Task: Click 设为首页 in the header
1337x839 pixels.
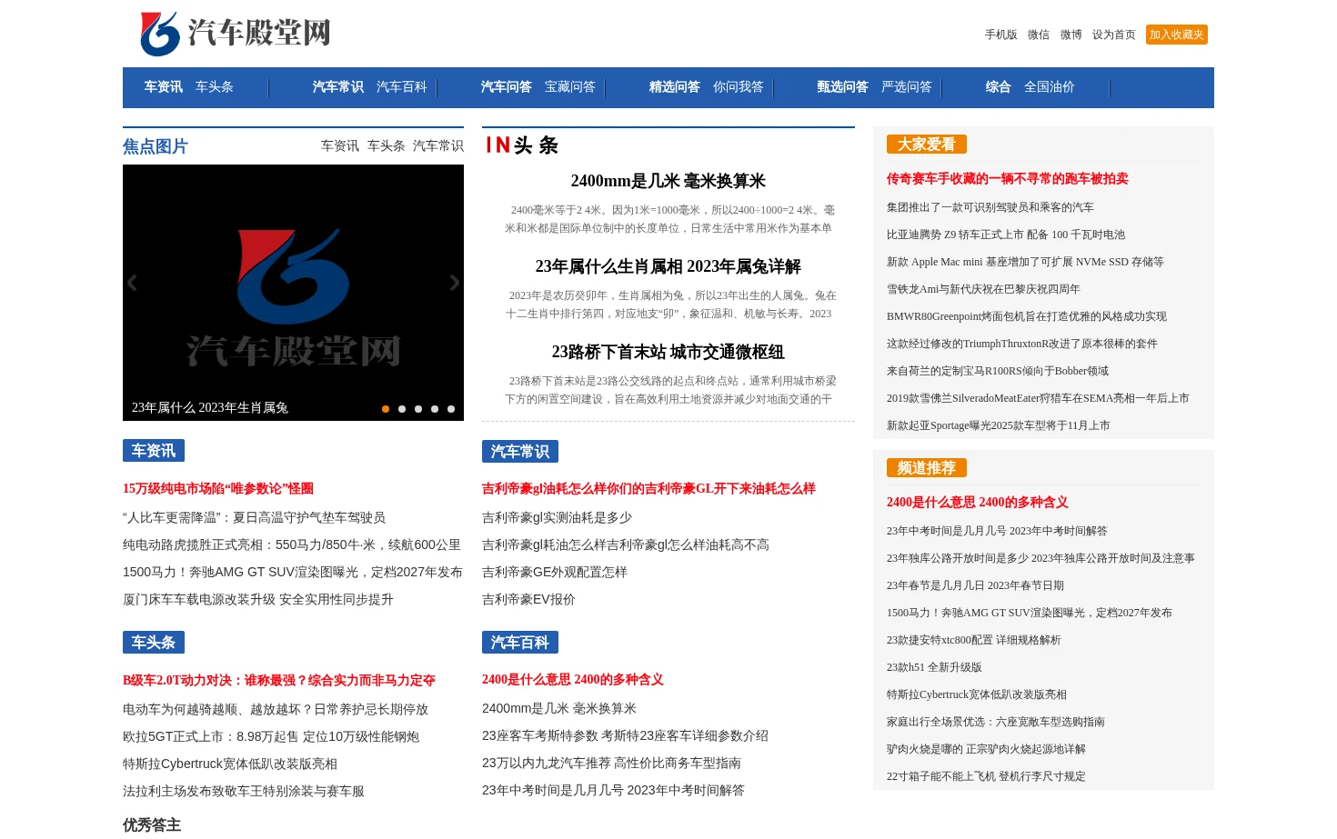Action: [x=1114, y=35]
